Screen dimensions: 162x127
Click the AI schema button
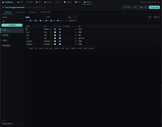(144, 7)
